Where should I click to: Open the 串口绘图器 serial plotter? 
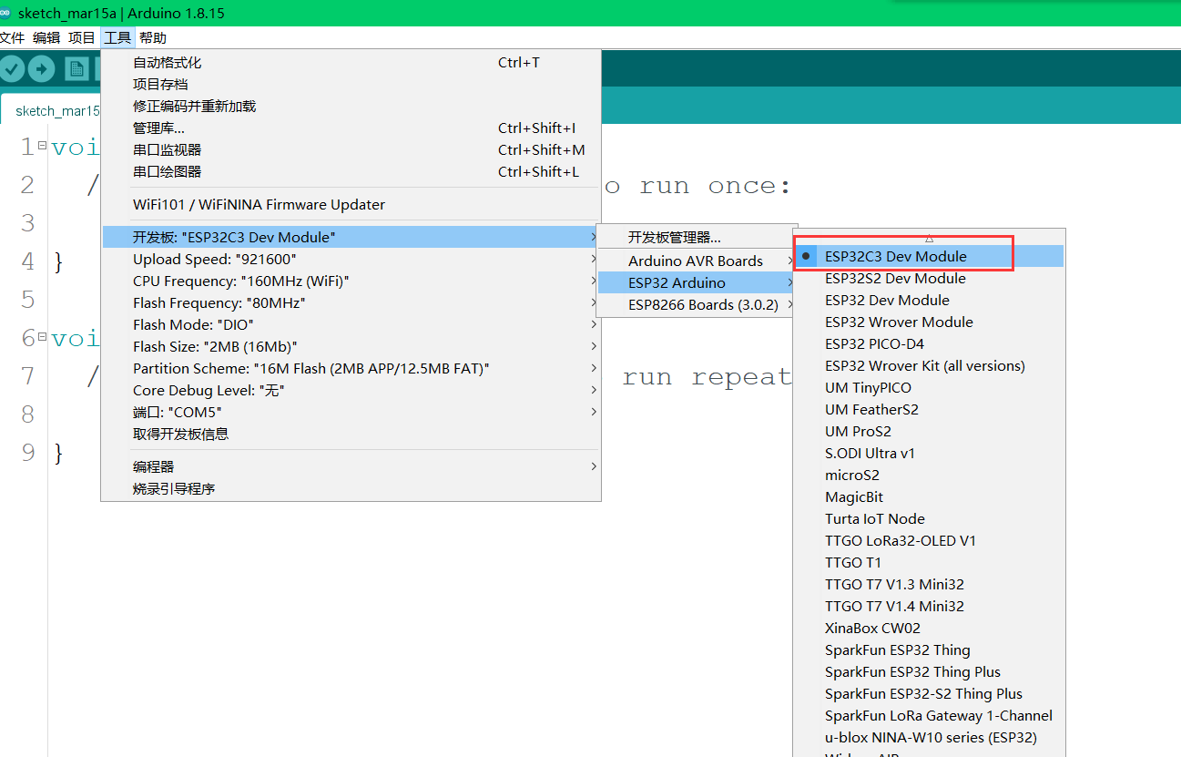pyautogui.click(x=351, y=172)
